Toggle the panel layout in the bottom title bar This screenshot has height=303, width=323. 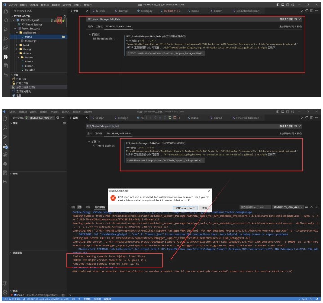283,111
